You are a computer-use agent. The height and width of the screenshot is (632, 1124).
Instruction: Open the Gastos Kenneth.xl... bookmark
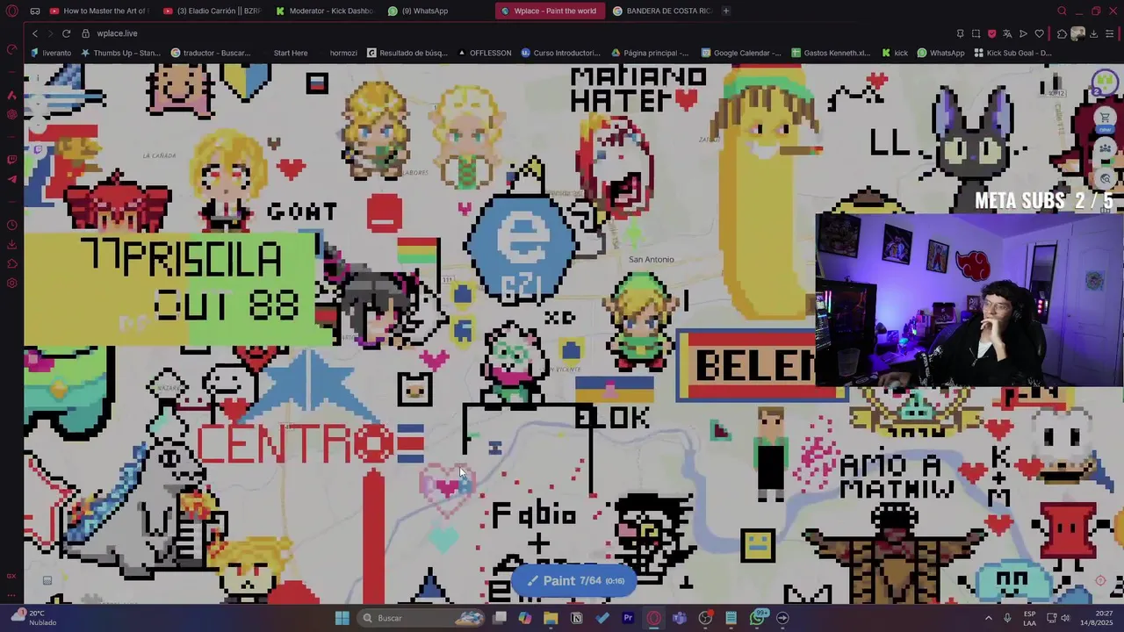(830, 53)
